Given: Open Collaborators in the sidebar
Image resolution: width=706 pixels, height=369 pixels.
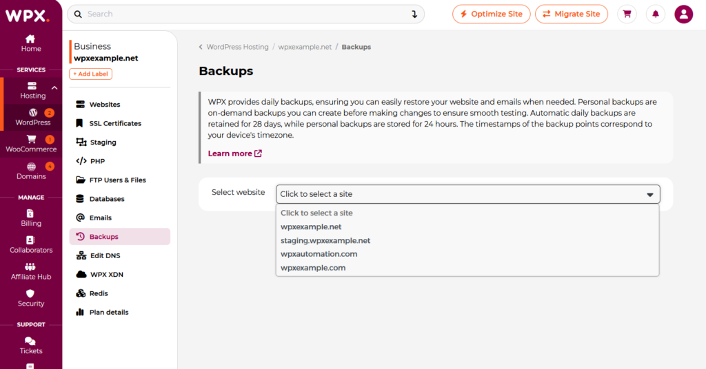Looking at the screenshot, I should [31, 245].
